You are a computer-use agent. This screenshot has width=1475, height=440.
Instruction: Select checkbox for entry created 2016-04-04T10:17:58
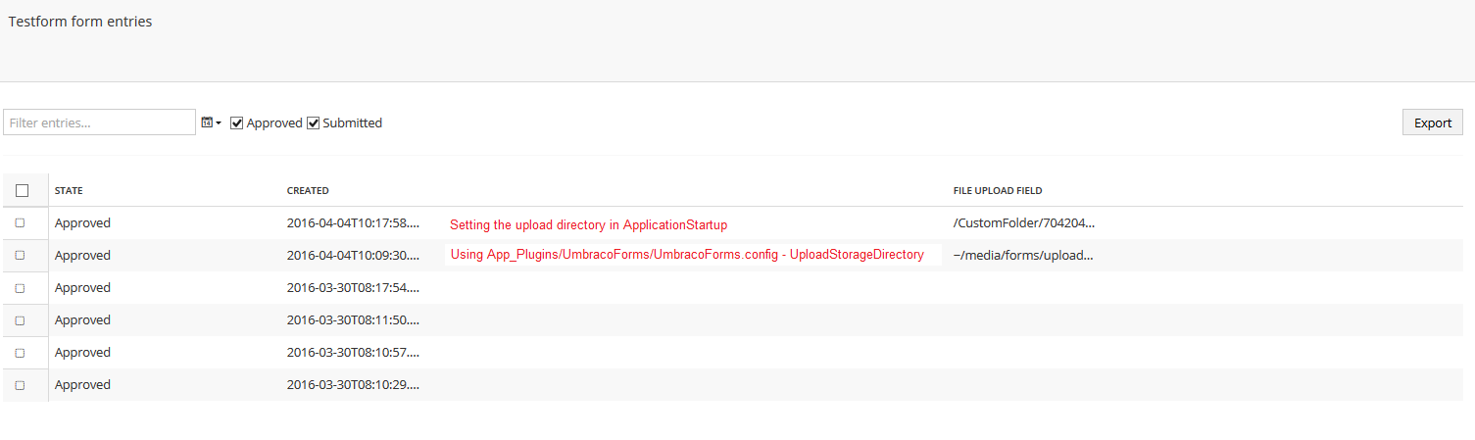coord(20,222)
